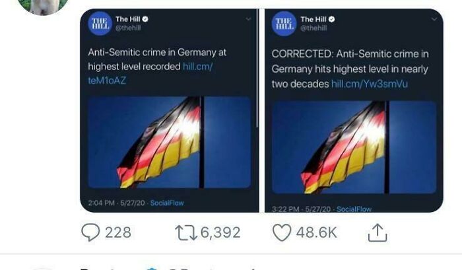The width and height of the screenshot is (462, 270).
Task: Expand right tweet options chevron
Action: tap(433, 20)
